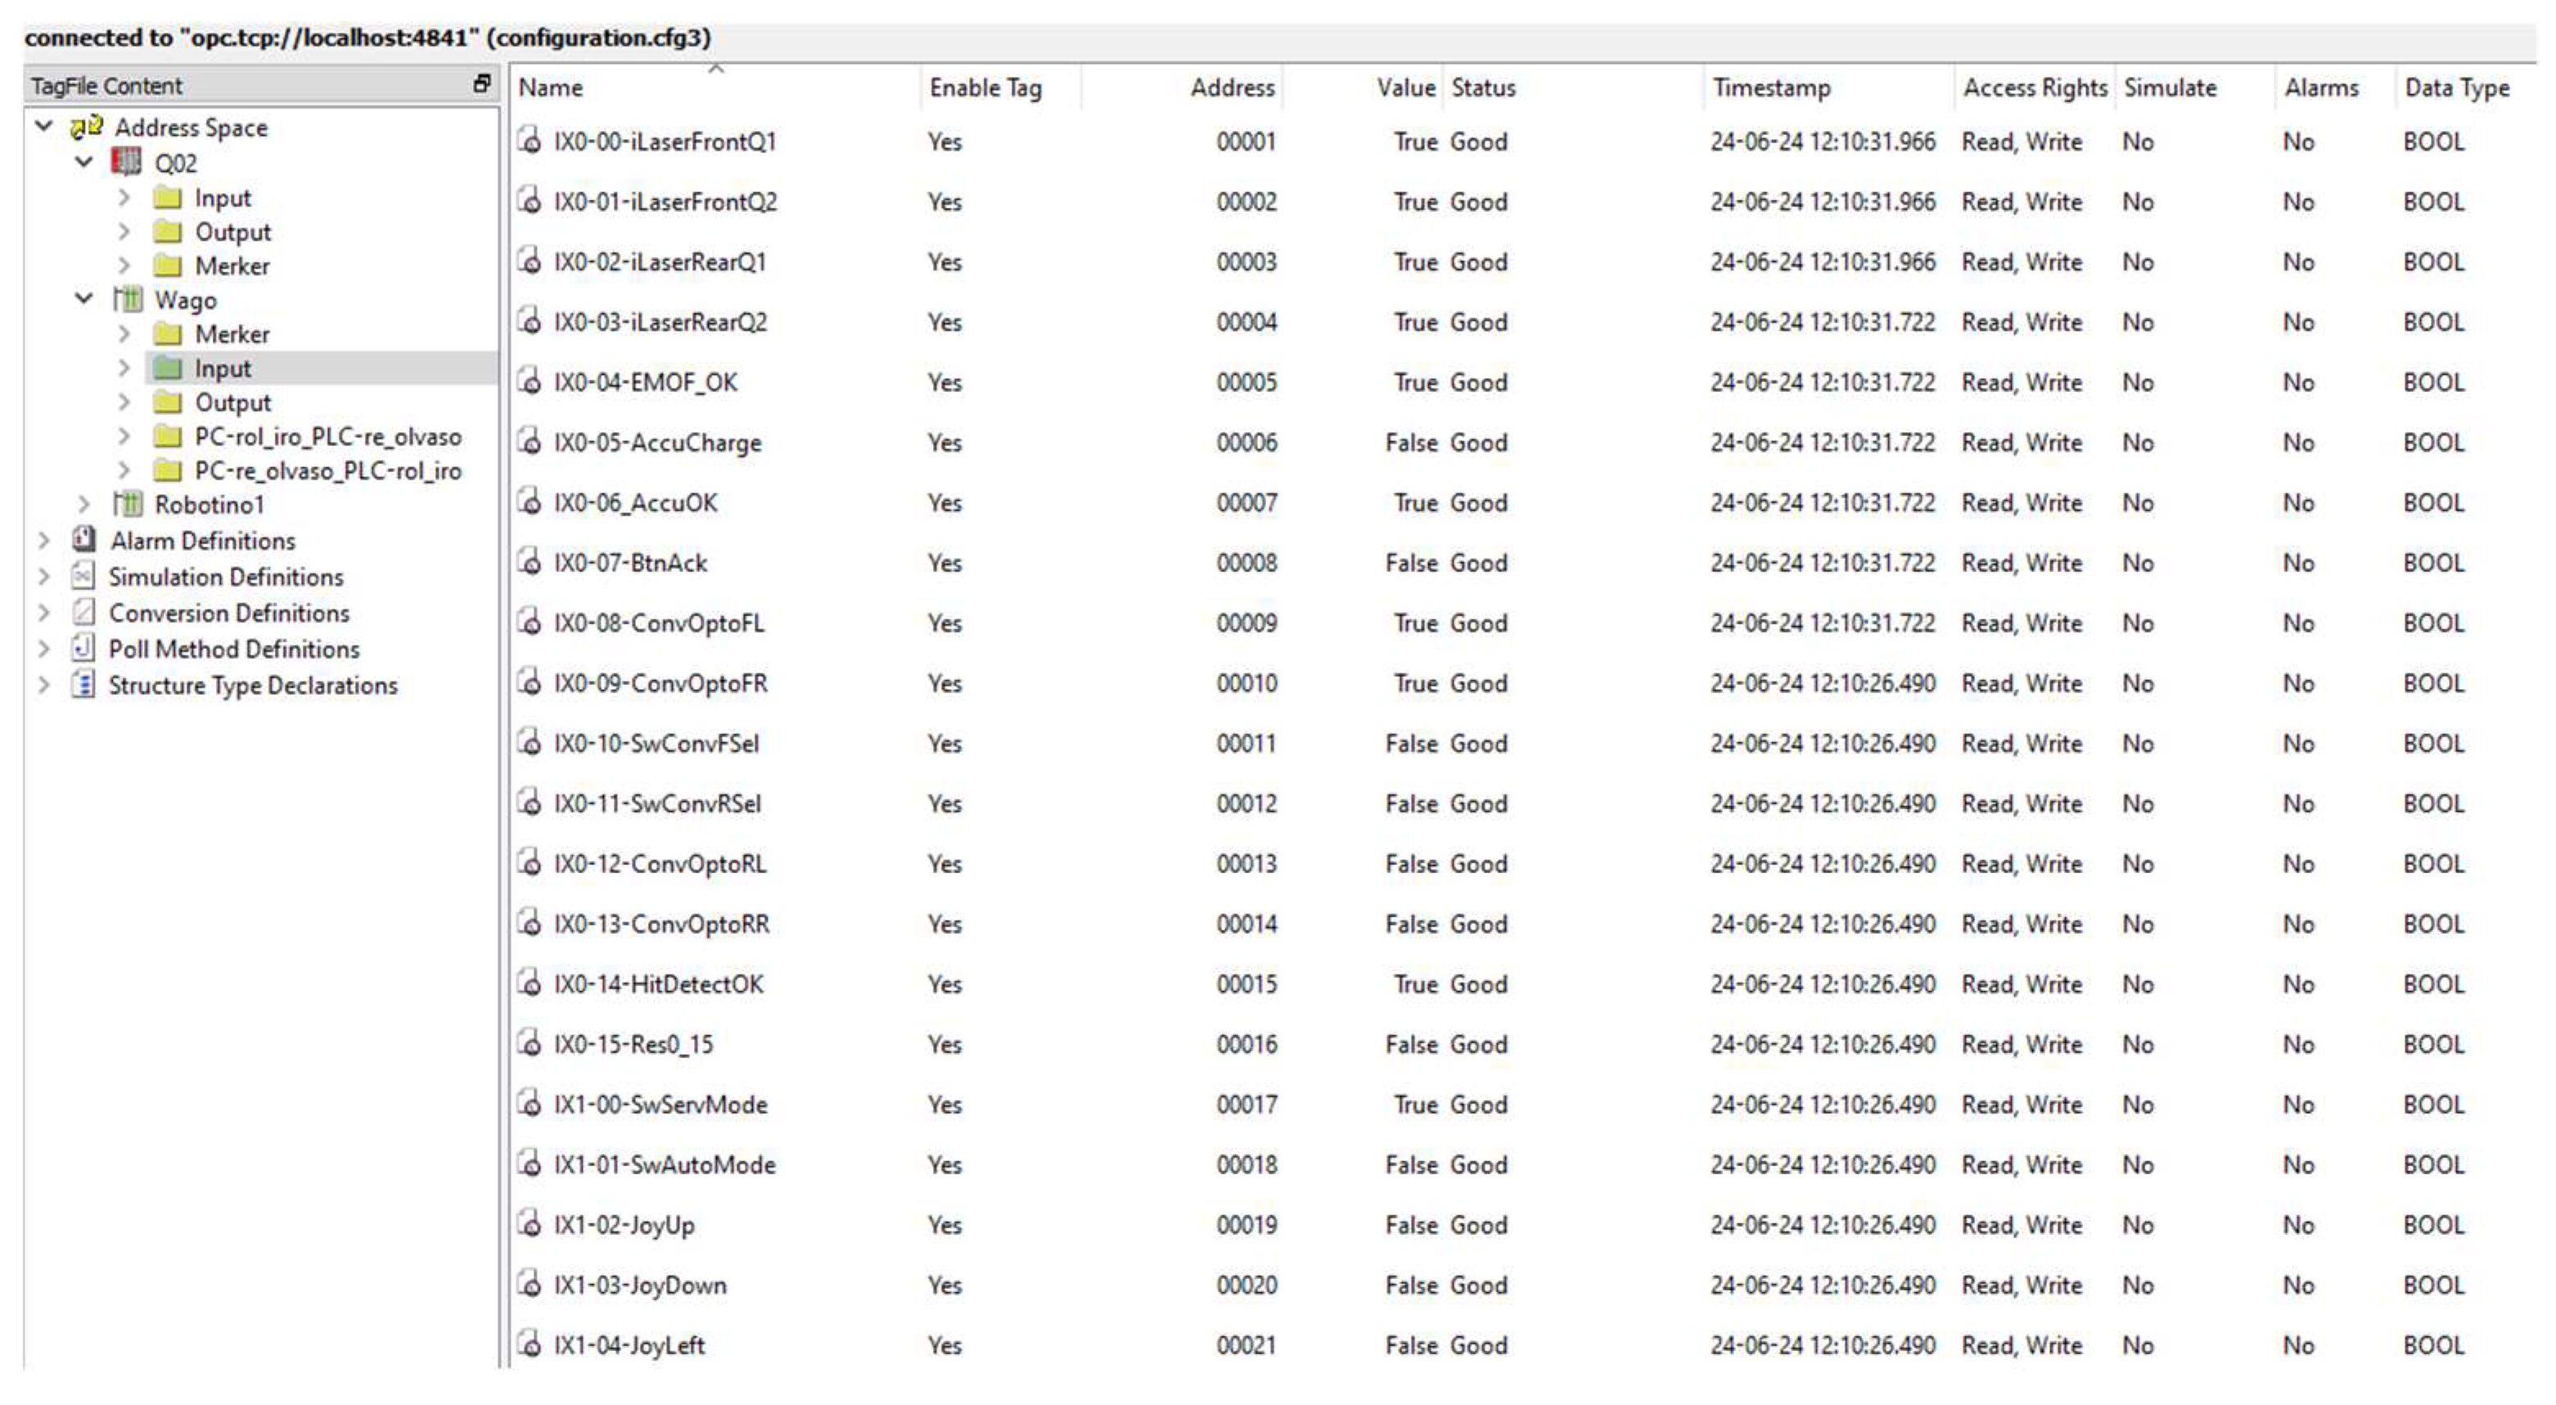Click the Alarm Definitions icon
This screenshot has height=1405, width=2556.
(84, 540)
